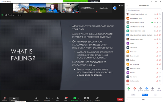Focus the Find a participant search field
Image resolution: width=163 pixels, height=102 pixels.
point(144,10)
